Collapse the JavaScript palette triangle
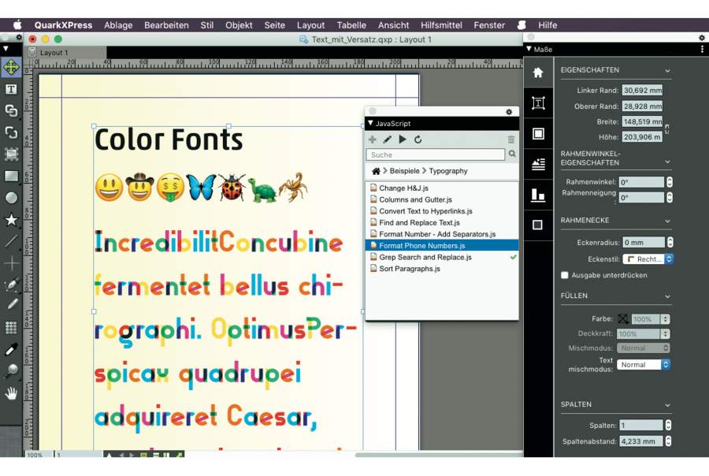 pos(370,123)
